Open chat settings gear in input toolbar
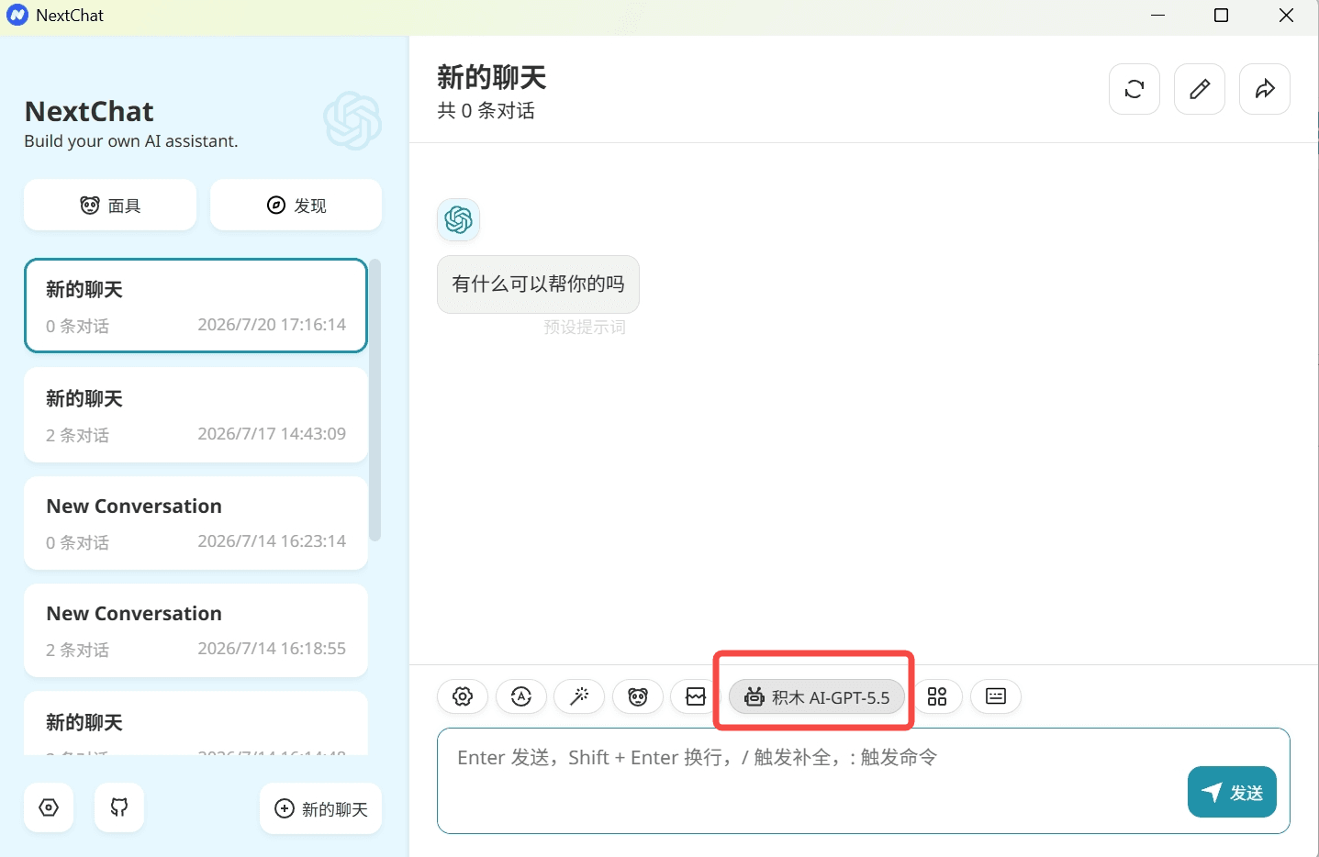Image resolution: width=1319 pixels, height=857 pixels. [x=463, y=696]
